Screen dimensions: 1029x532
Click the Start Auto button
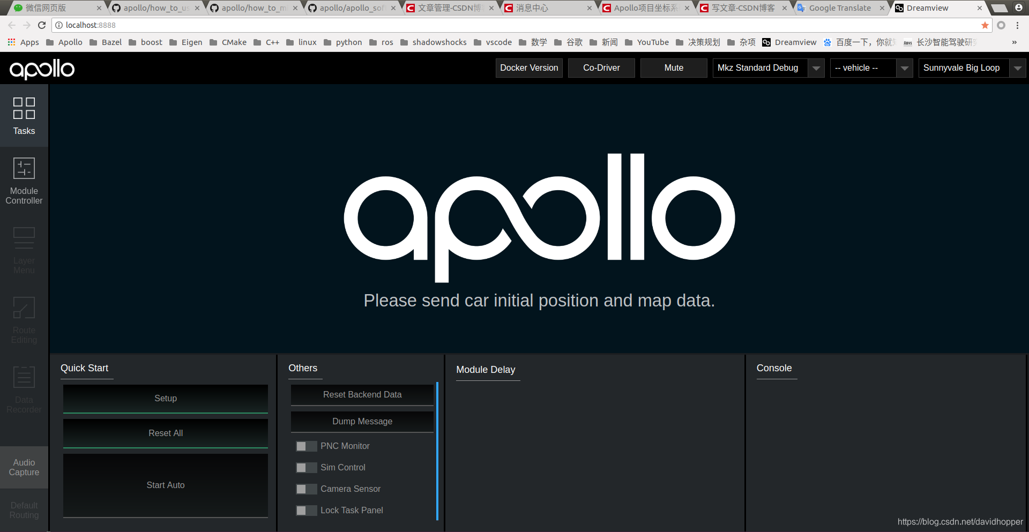click(166, 485)
